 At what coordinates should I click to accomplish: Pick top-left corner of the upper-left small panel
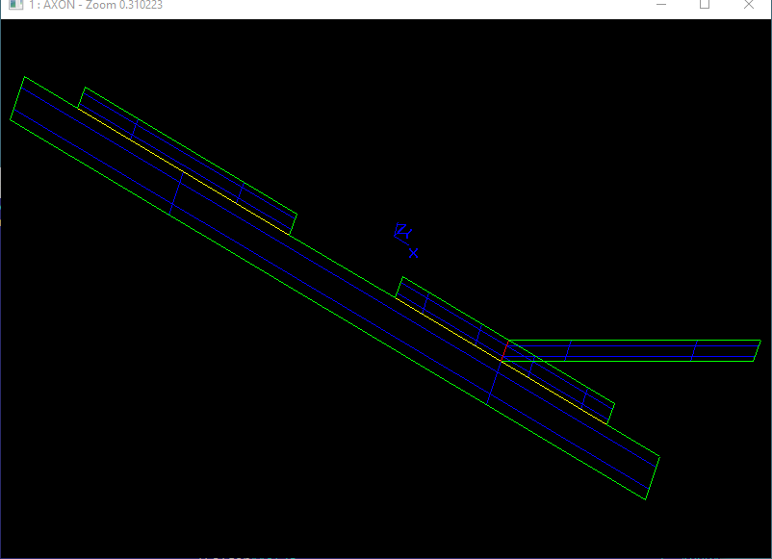point(85,89)
